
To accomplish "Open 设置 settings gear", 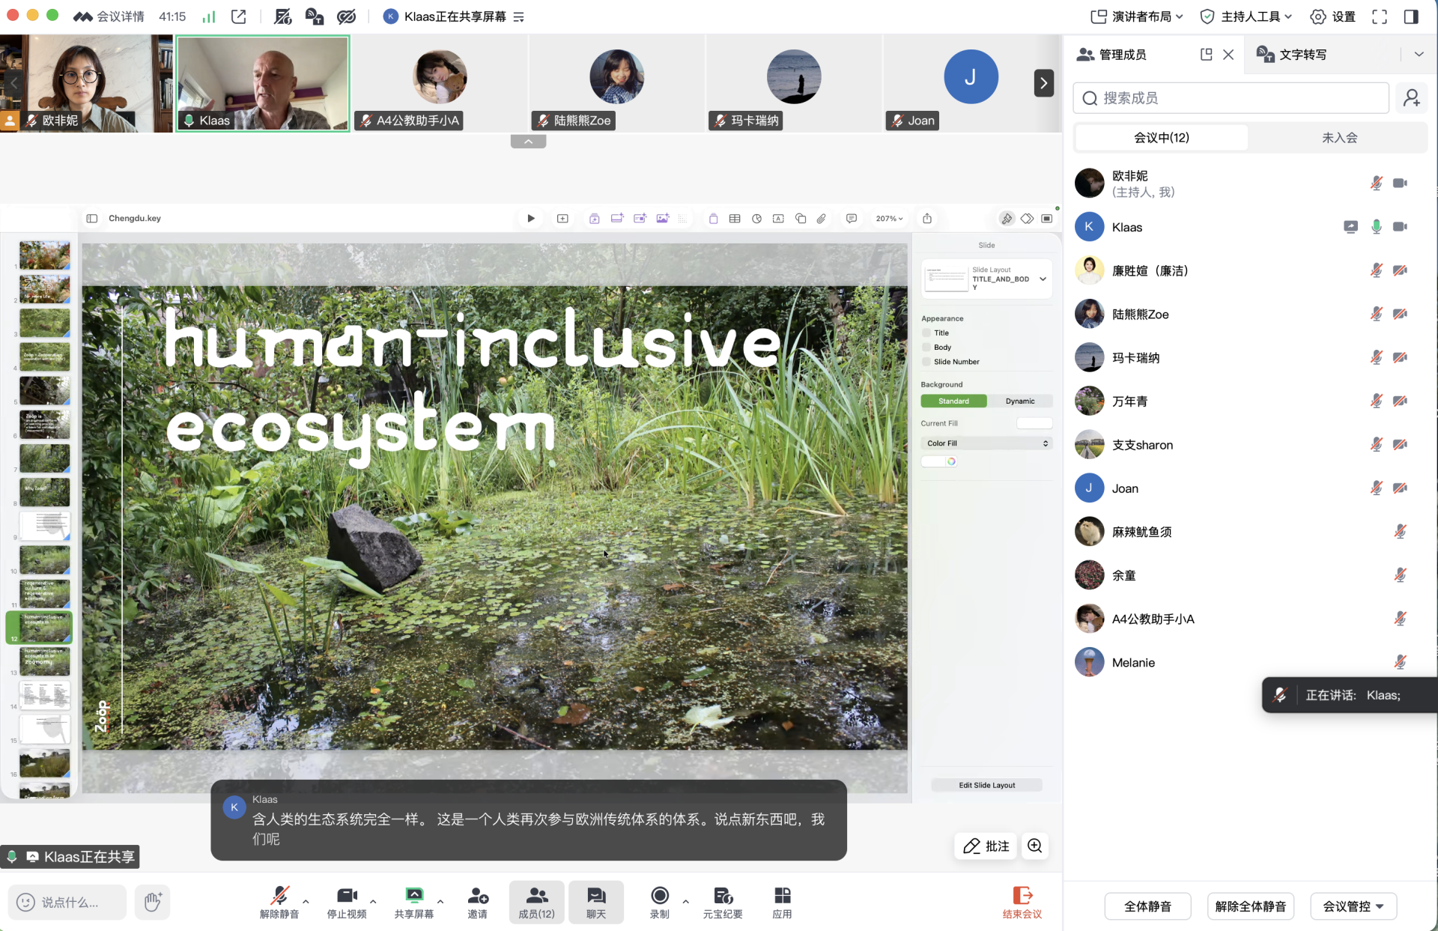I will click(x=1333, y=16).
